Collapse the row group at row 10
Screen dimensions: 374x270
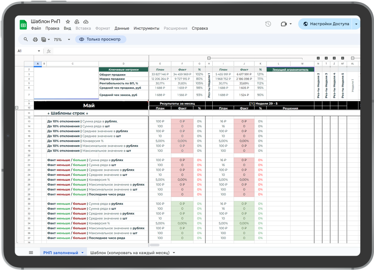(x=16, y=108)
